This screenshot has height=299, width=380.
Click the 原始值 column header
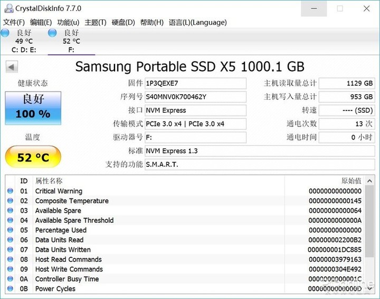[351, 181]
